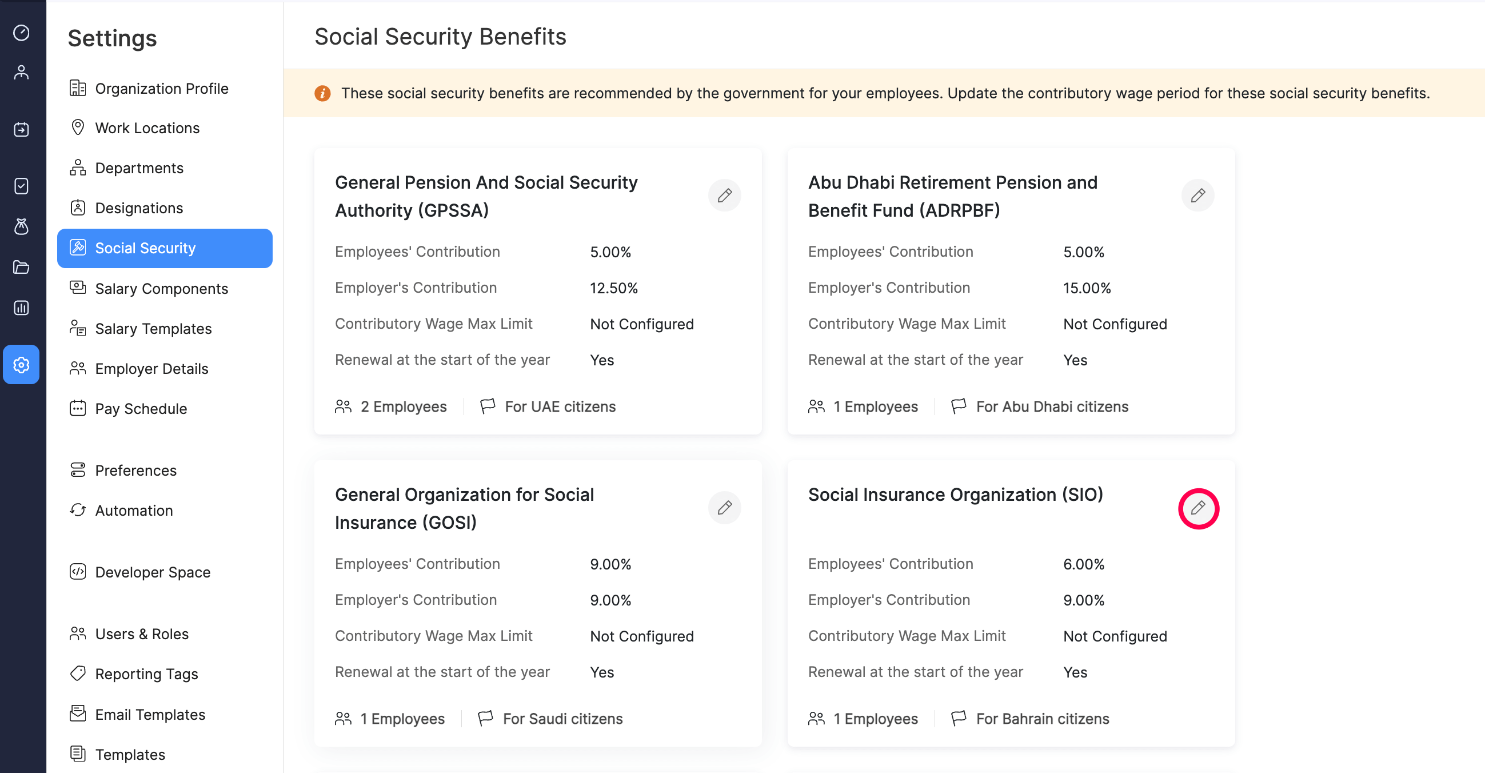Screen dimensions: 1485x773
Task: Edit the GPSSA benefit settings
Action: coord(725,196)
